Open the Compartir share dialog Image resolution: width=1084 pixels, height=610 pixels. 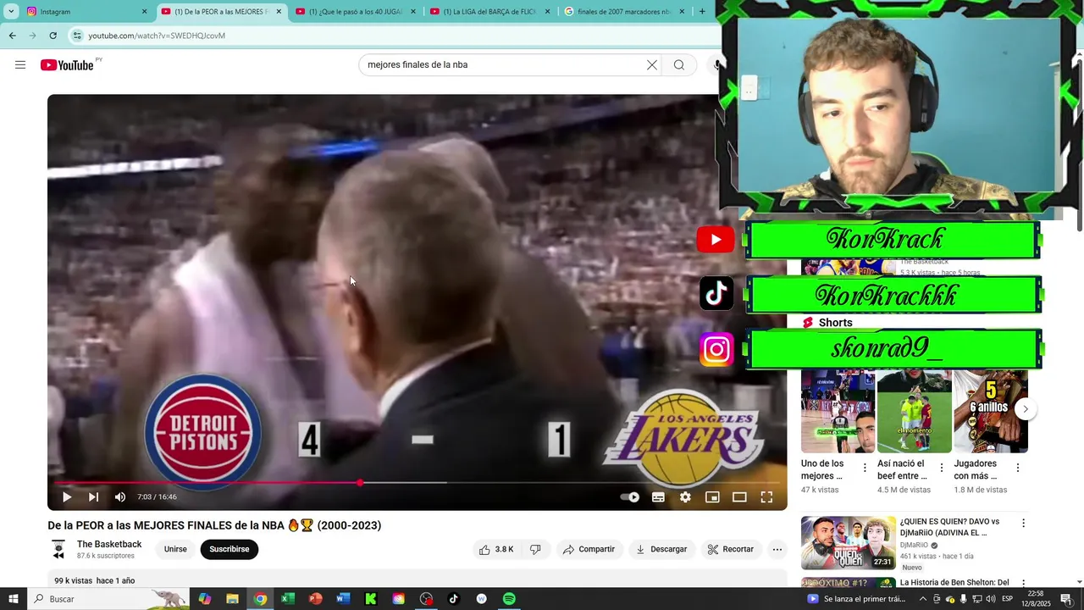pos(589,549)
